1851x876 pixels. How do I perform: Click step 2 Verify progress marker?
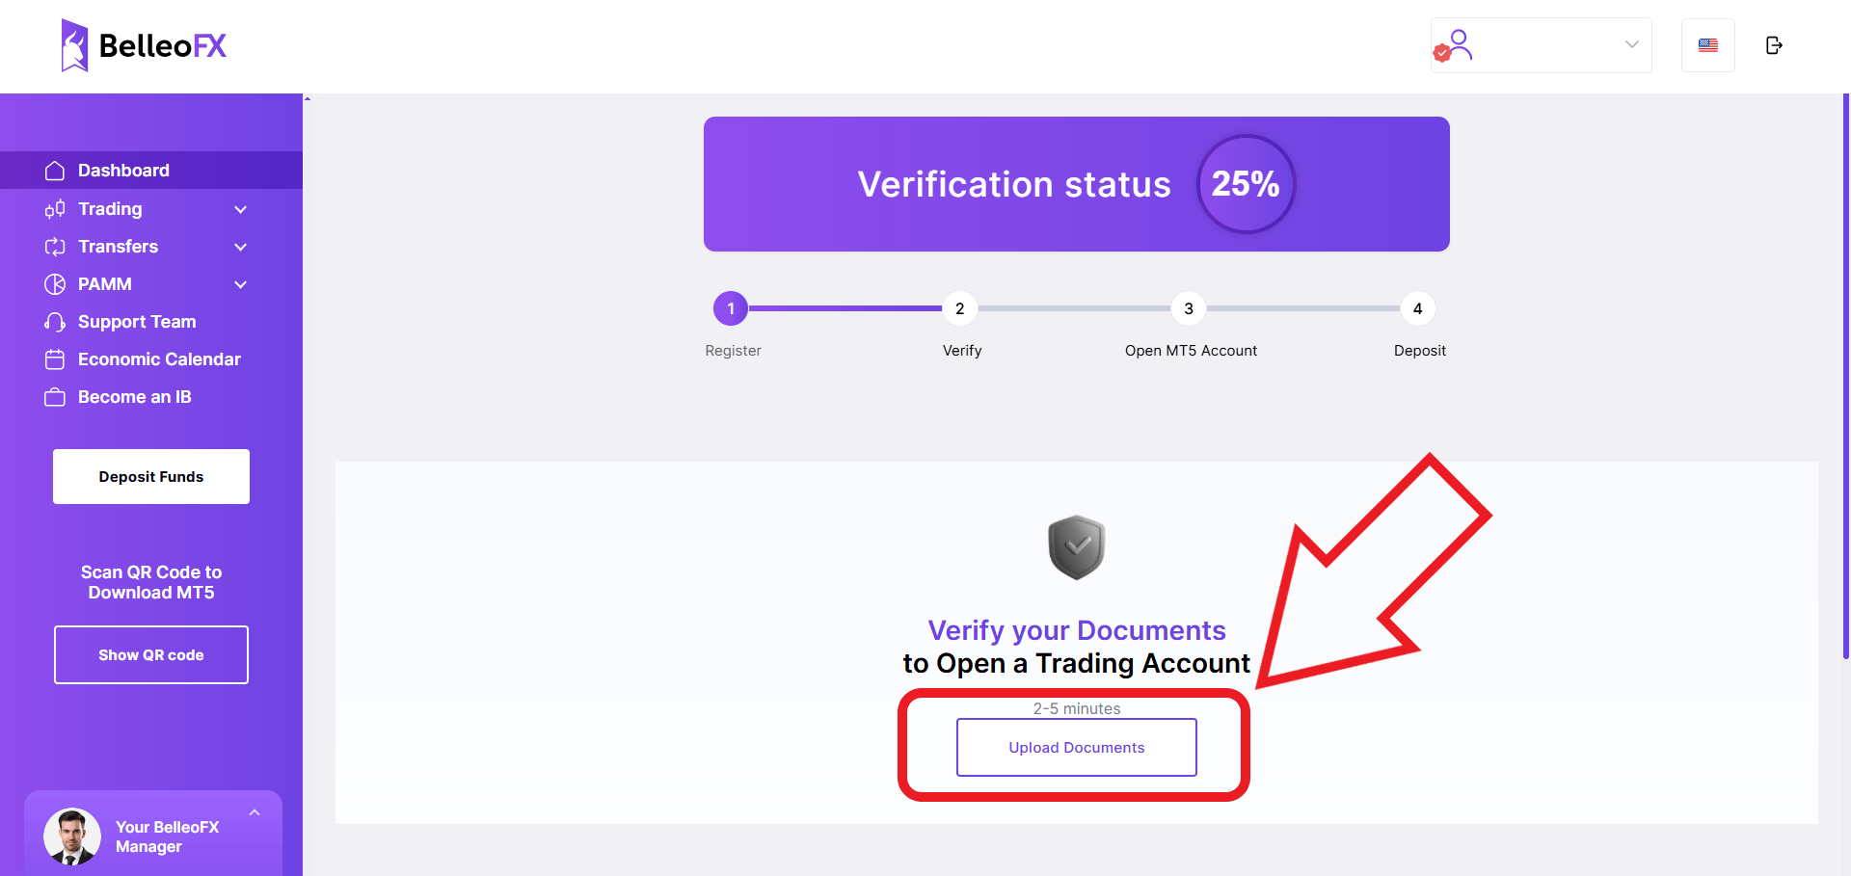(x=959, y=308)
